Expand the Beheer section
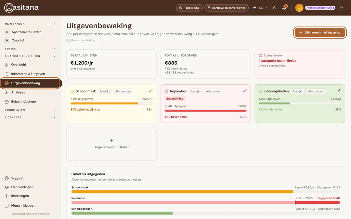The width and height of the screenshot is (351, 219). [x=30, y=49]
